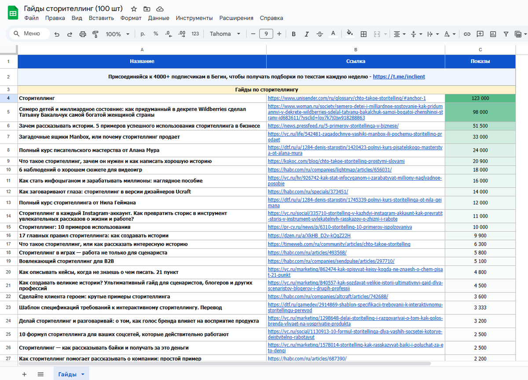Viewport: 528px width, 380px height.
Task: Open the text rotation dropdown
Action: [450, 34]
